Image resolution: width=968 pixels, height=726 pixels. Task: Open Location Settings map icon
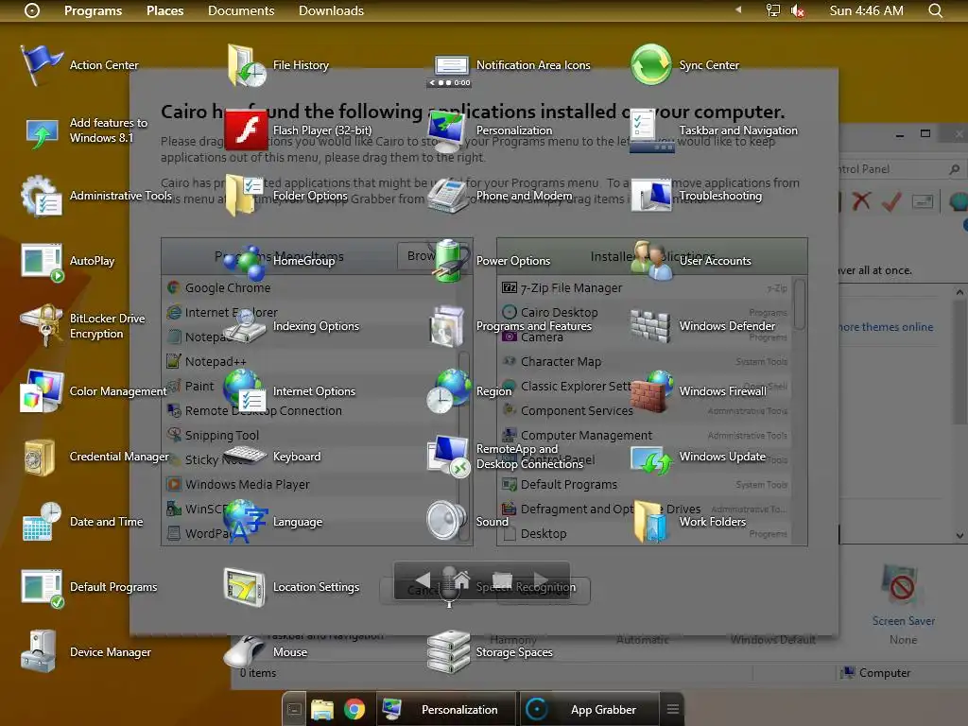coord(245,587)
